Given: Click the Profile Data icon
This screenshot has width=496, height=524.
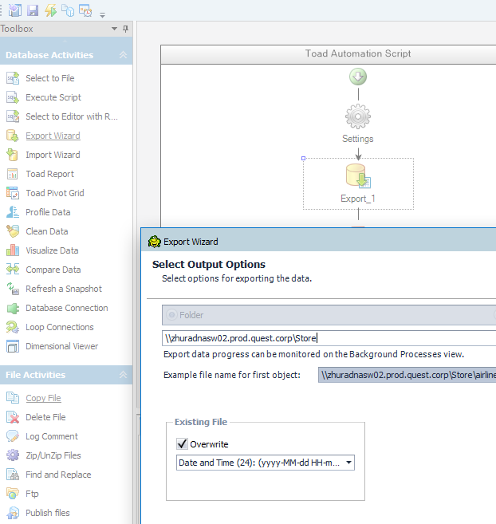Looking at the screenshot, I should click(13, 212).
